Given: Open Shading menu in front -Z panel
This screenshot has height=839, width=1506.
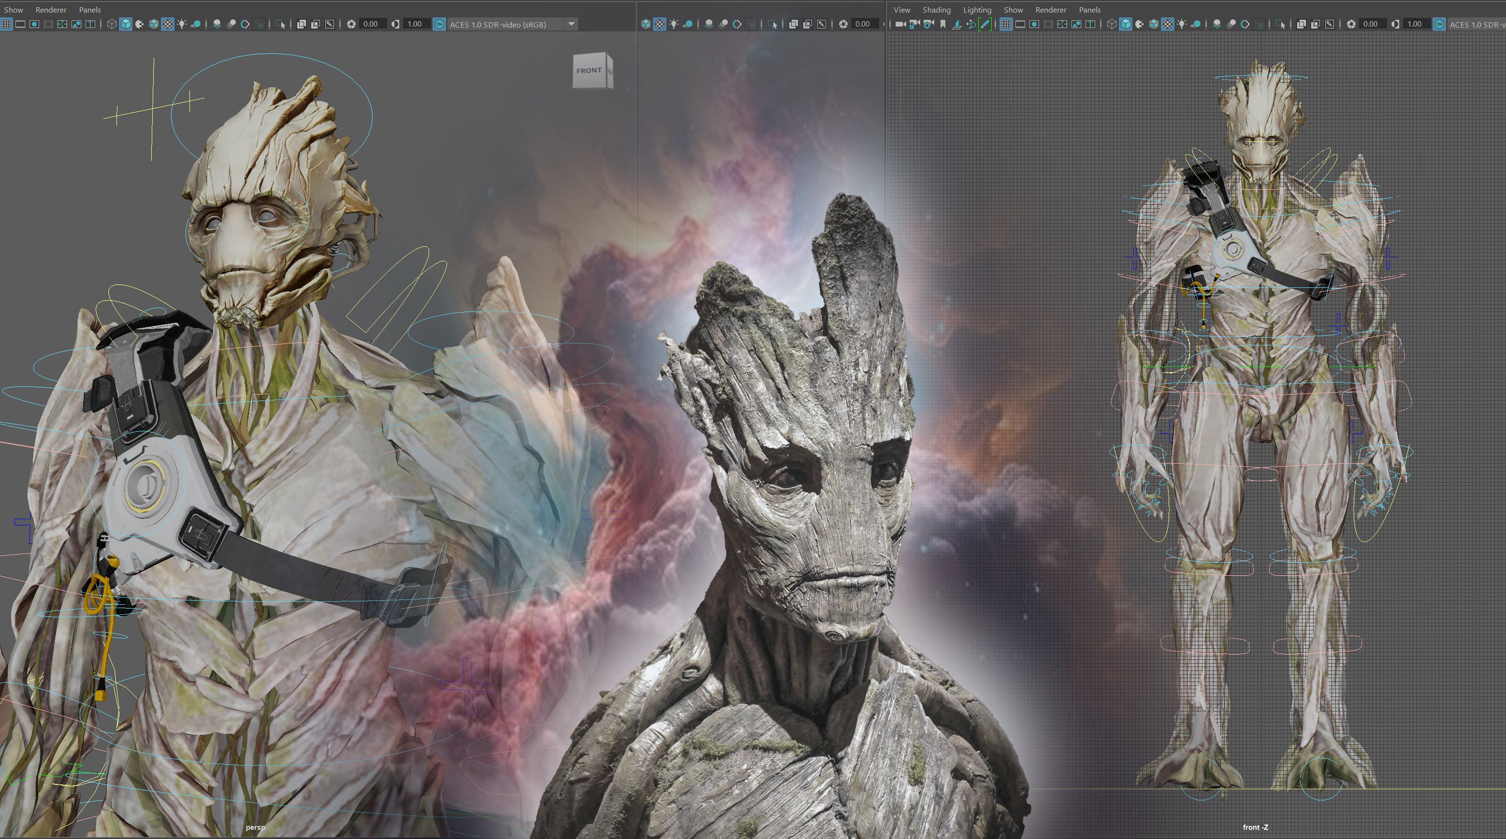Looking at the screenshot, I should pos(937,10).
